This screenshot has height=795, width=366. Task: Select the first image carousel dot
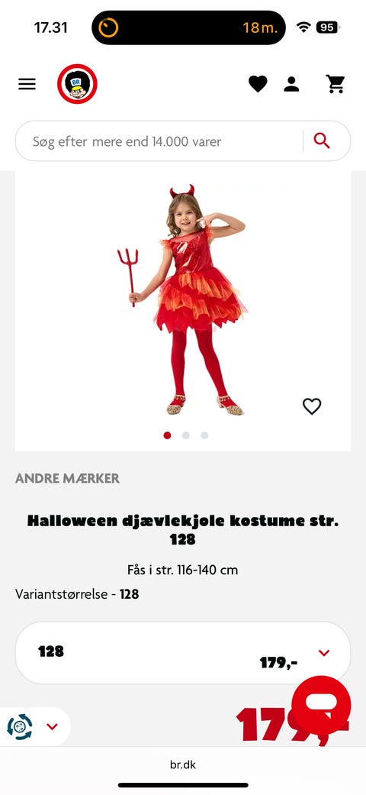pos(167,435)
